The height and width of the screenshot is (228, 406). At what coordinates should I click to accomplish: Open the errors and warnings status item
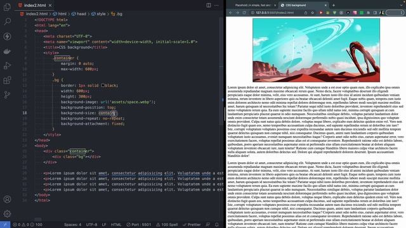click(x=27, y=225)
